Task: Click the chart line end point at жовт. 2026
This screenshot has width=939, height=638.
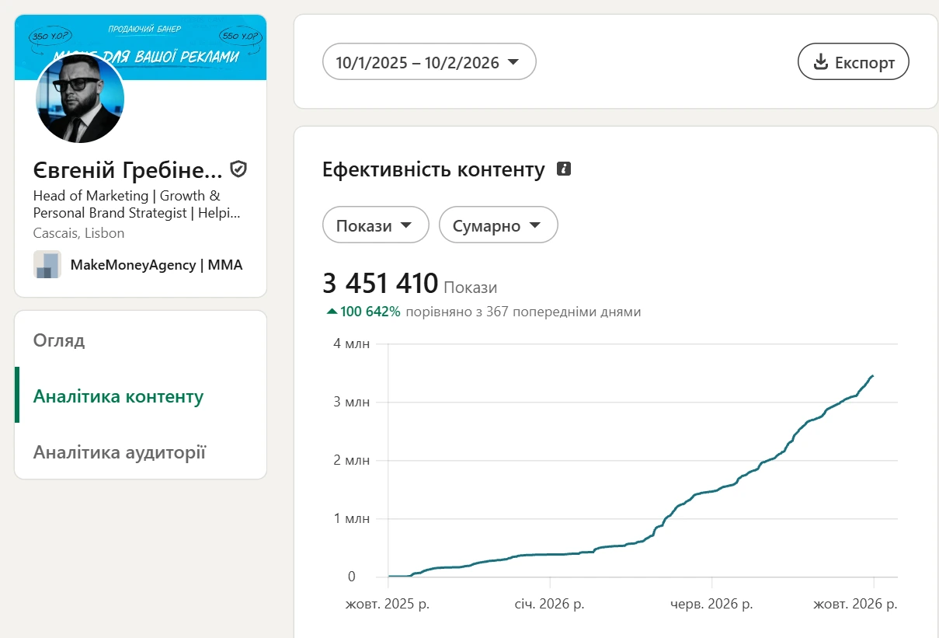Action: click(873, 376)
